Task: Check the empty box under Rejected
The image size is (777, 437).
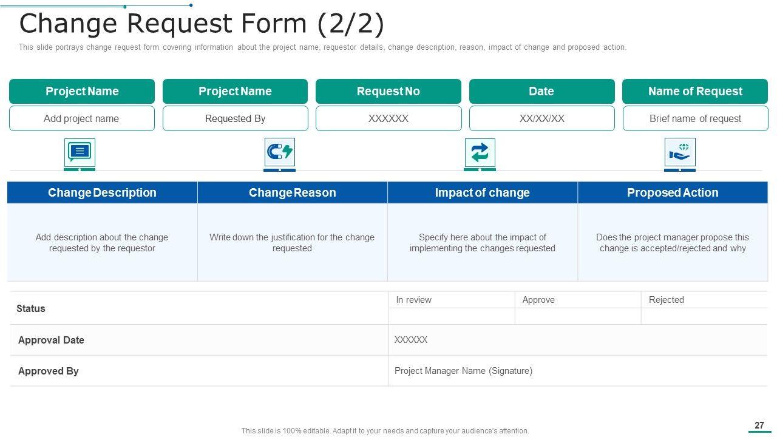Action: click(704, 316)
